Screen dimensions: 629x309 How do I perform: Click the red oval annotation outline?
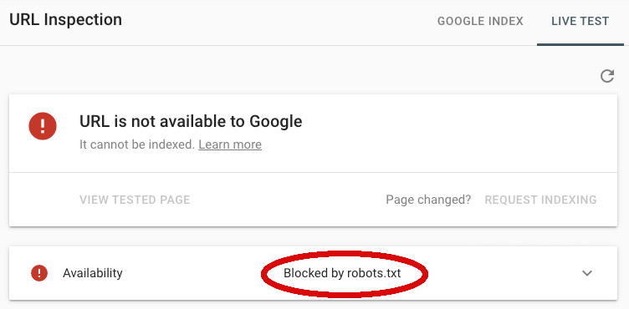345,253
